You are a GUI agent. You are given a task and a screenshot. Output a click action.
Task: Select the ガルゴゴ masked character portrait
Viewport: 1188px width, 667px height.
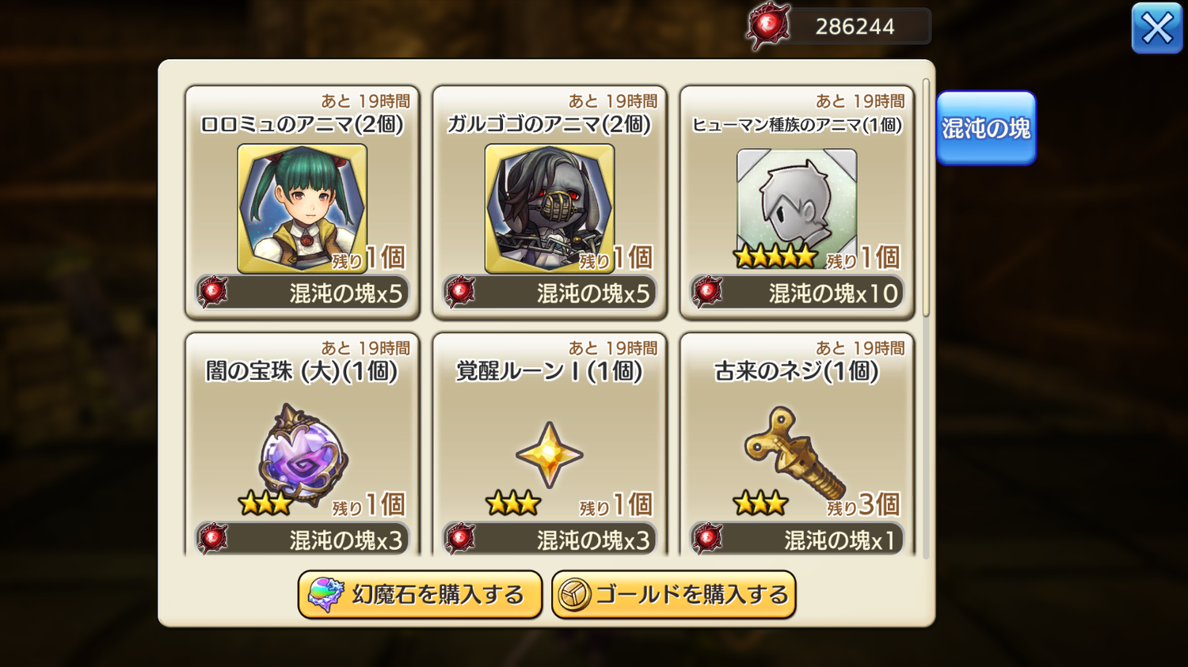pyautogui.click(x=550, y=209)
